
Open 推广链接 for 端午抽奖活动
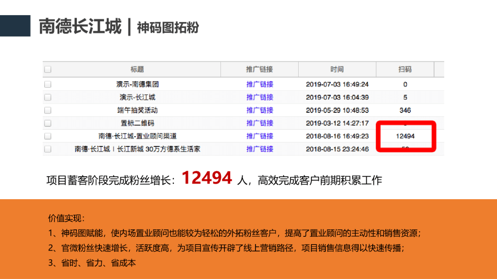(260, 110)
